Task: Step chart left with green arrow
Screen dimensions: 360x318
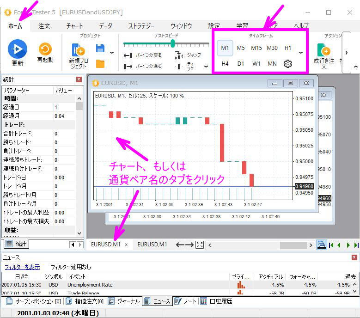Action: click(339, 245)
